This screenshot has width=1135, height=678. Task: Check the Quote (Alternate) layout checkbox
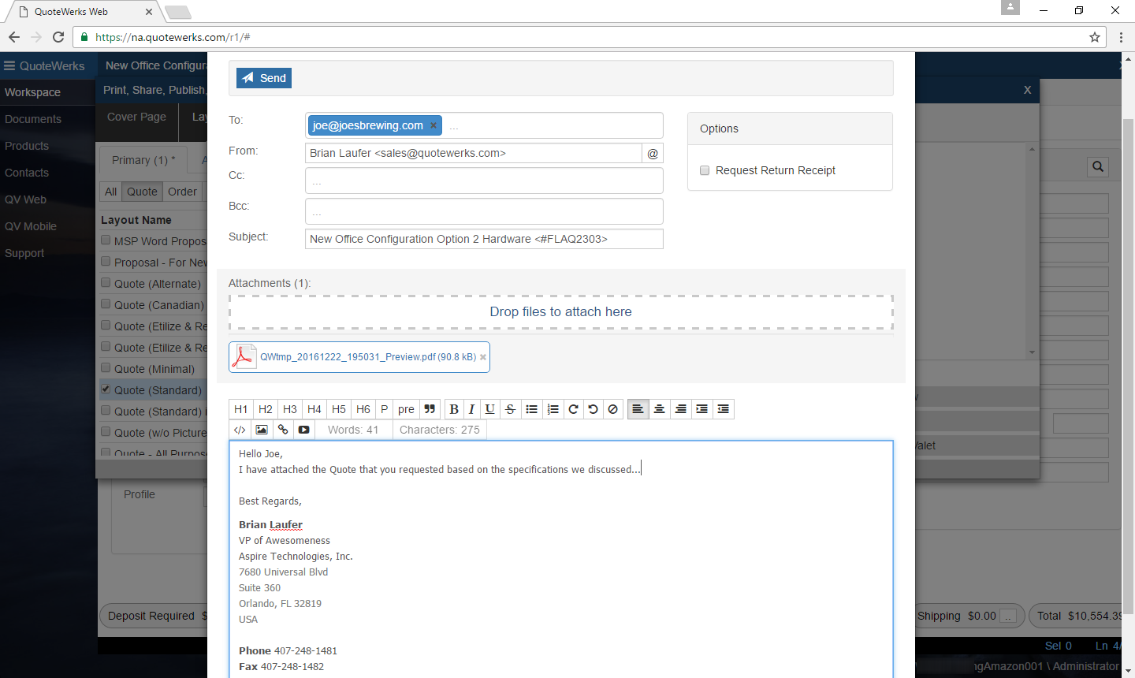pos(106,283)
